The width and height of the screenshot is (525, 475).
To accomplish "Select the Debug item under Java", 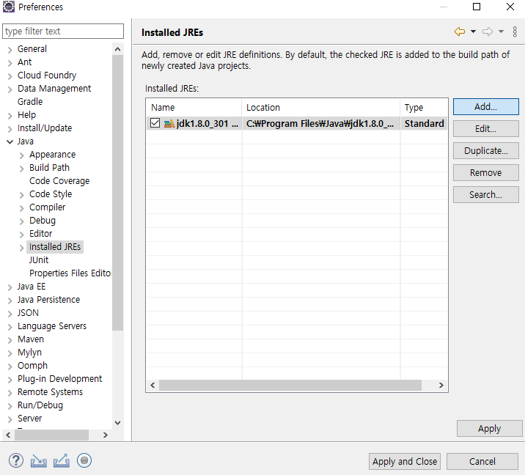I will pos(43,220).
